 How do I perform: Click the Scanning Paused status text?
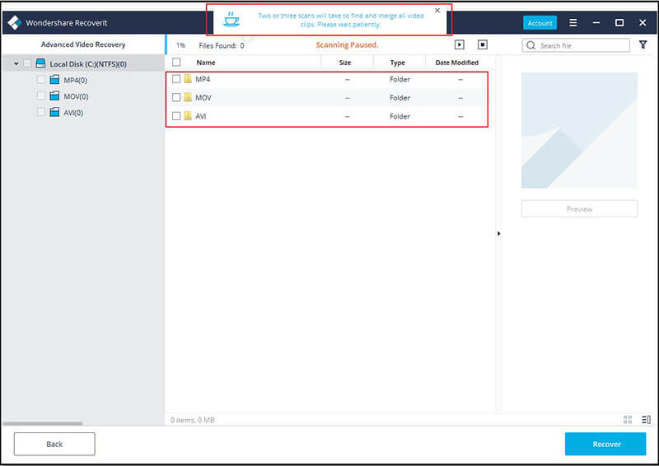pos(347,45)
